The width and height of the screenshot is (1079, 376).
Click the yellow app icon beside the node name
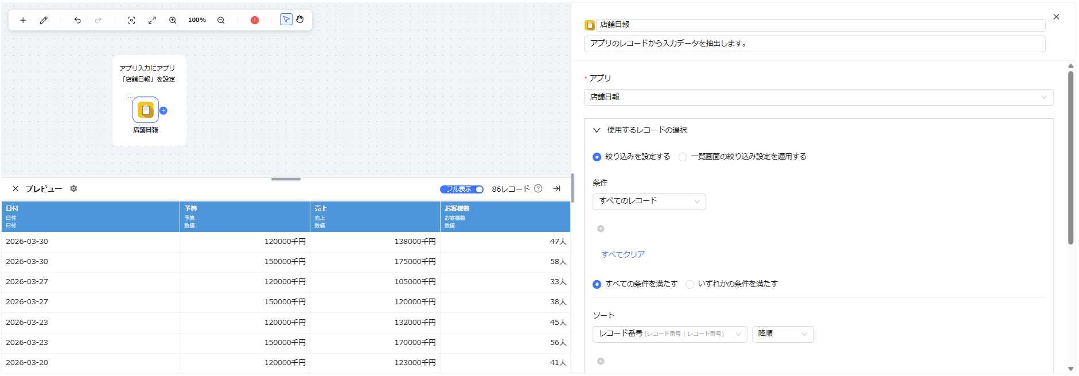(x=589, y=25)
